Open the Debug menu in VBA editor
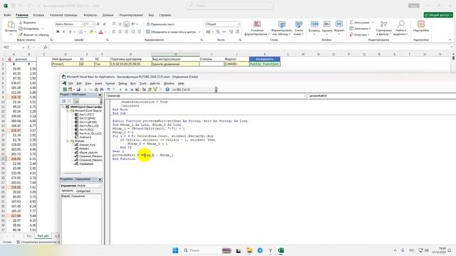Viewport: 456px width, 256px height. 123,83
